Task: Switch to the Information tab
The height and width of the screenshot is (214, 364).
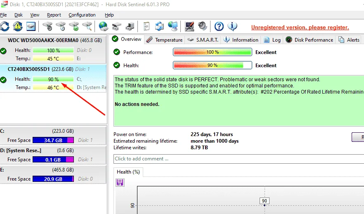Action: 241,40
